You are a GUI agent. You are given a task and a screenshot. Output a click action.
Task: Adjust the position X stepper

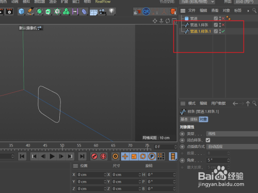pos(105,175)
